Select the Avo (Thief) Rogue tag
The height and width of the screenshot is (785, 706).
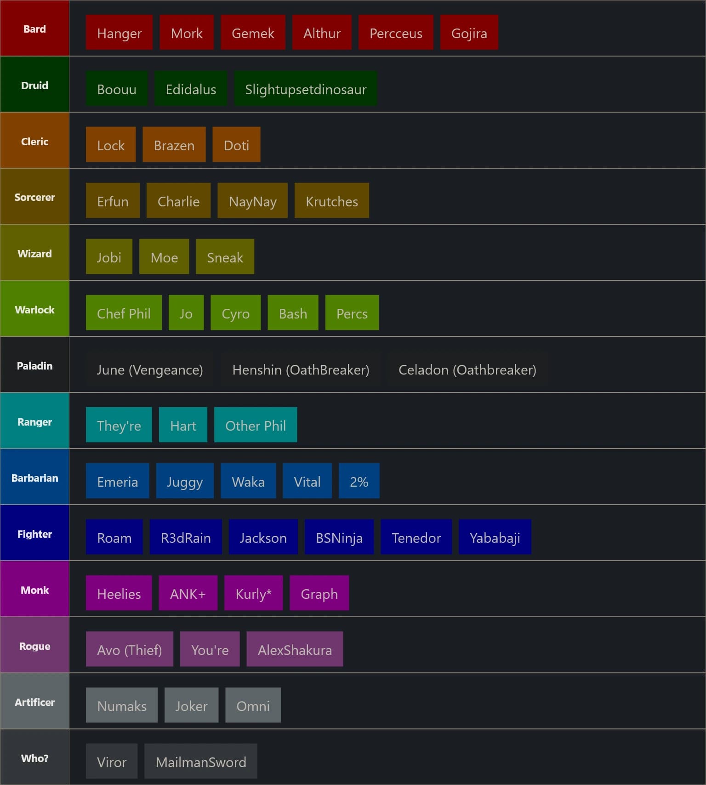129,649
